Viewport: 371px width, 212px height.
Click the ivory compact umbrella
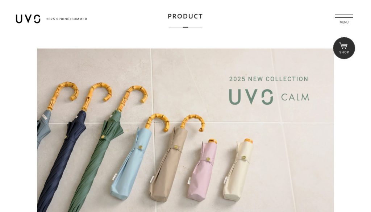click(237, 170)
